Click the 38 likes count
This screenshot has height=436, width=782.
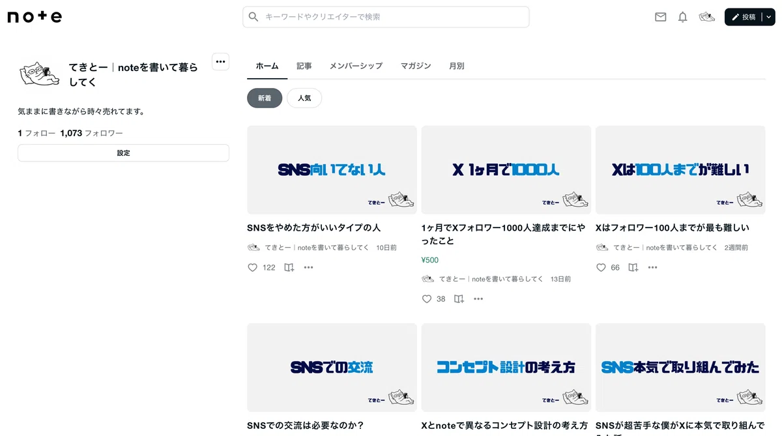[441, 299]
